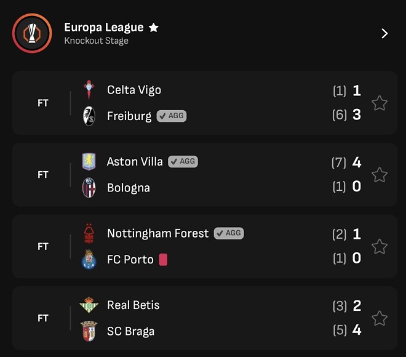Click the Celta Vigo club crest
This screenshot has width=406, height=357.
(x=89, y=90)
